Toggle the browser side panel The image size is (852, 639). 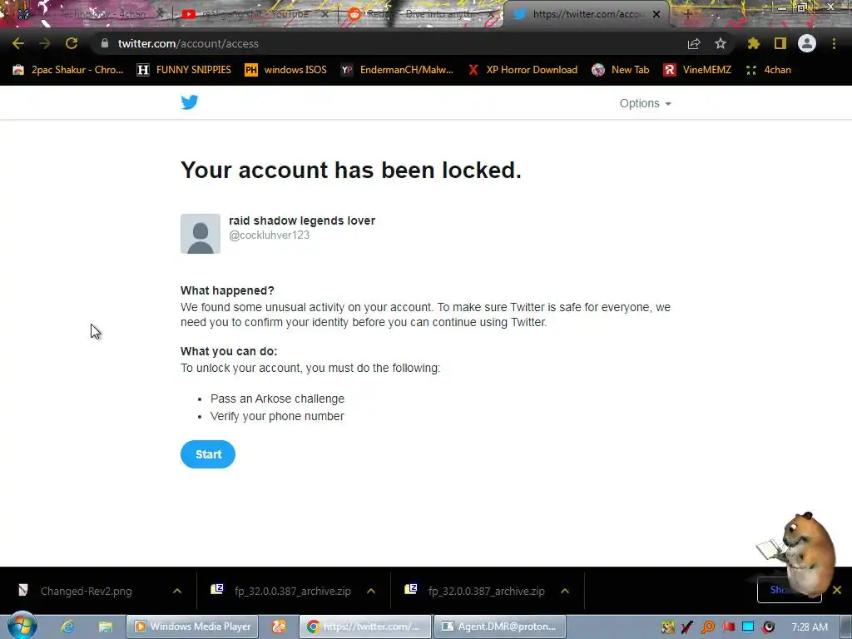pyautogui.click(x=780, y=43)
